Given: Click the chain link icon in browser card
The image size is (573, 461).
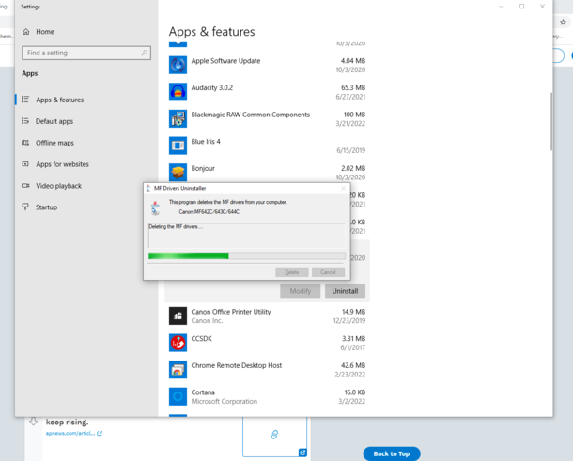Looking at the screenshot, I should tap(274, 435).
